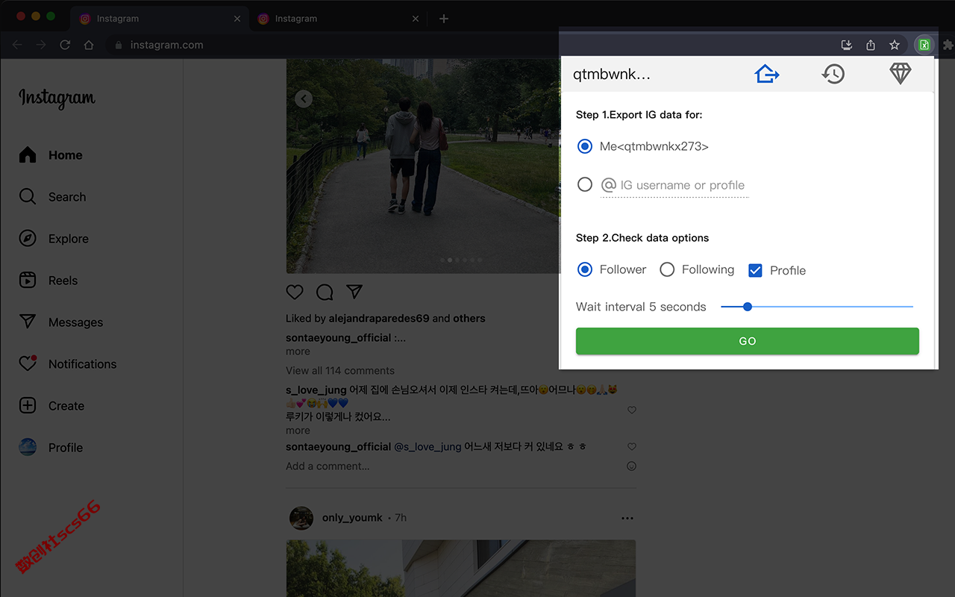This screenshot has height=597, width=955.
Task: Select the Me<qtmbwnkx273> radio option
Action: click(x=585, y=146)
